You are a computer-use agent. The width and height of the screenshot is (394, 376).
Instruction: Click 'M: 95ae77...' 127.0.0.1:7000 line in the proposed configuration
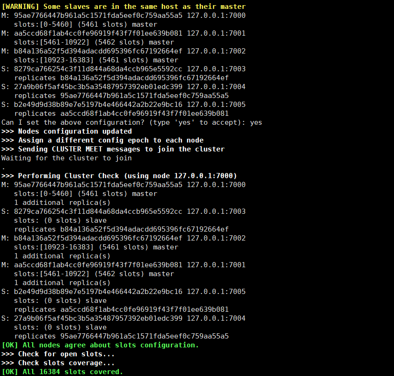(x=124, y=15)
